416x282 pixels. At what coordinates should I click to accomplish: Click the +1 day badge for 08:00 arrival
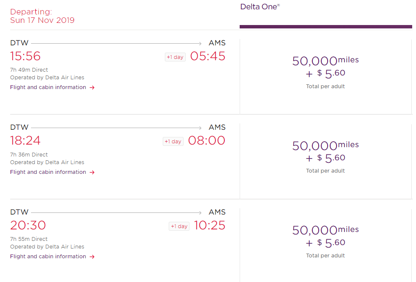173,142
